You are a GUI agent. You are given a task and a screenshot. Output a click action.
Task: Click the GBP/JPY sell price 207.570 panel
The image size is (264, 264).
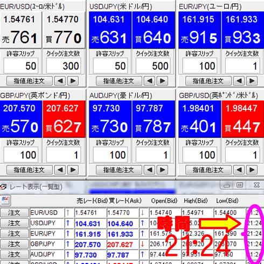(21, 119)
